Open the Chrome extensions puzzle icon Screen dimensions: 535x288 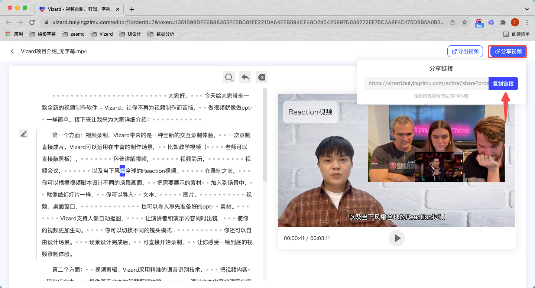click(x=503, y=22)
